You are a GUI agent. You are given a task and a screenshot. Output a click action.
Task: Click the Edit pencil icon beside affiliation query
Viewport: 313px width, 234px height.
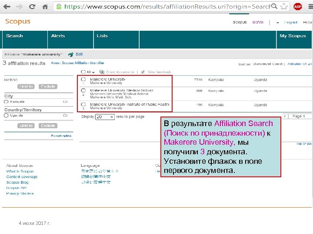[71, 54]
